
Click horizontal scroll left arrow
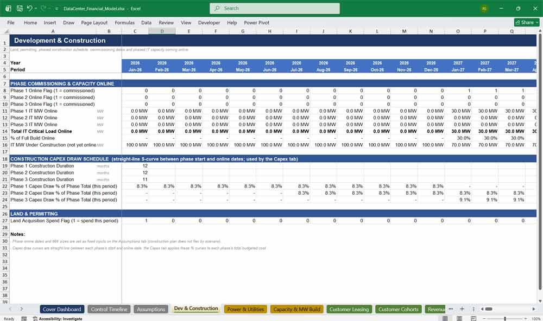482,309
